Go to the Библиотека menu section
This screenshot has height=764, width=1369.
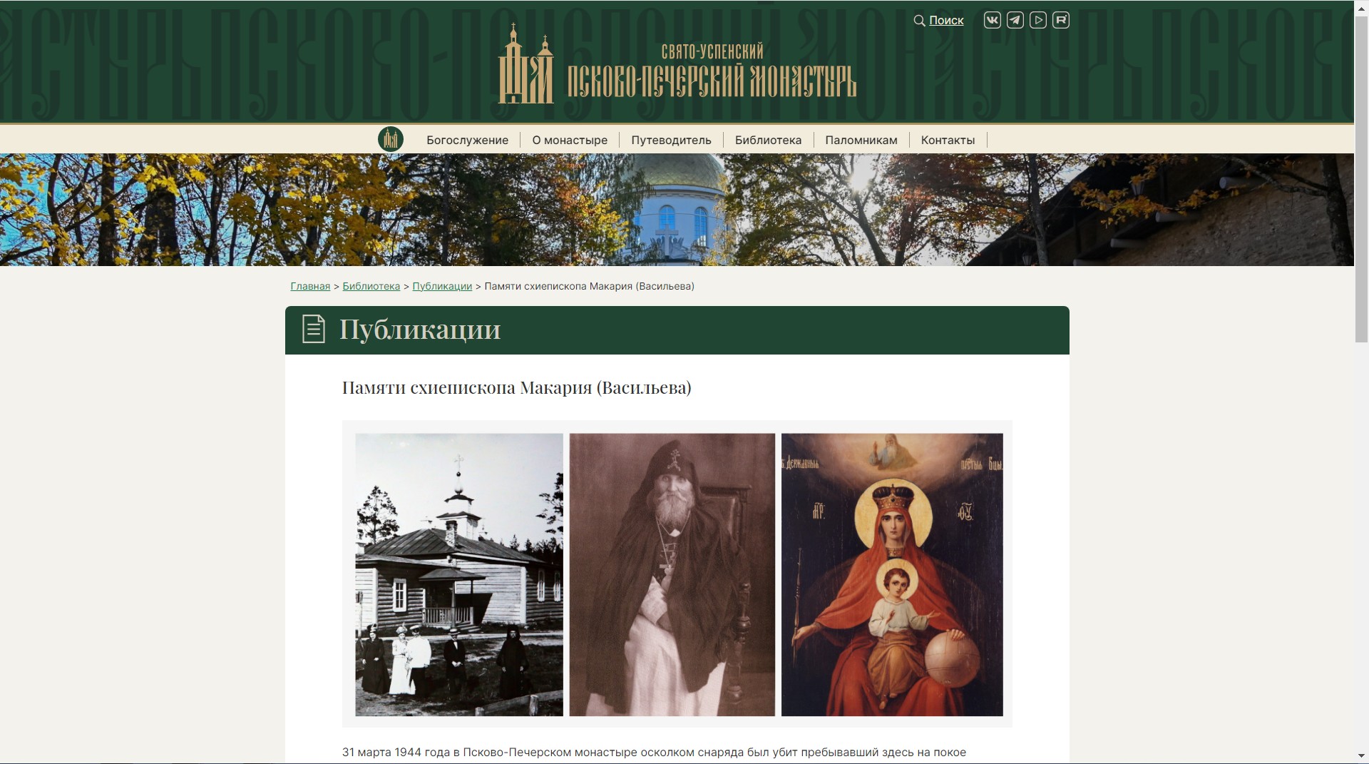pos(768,140)
